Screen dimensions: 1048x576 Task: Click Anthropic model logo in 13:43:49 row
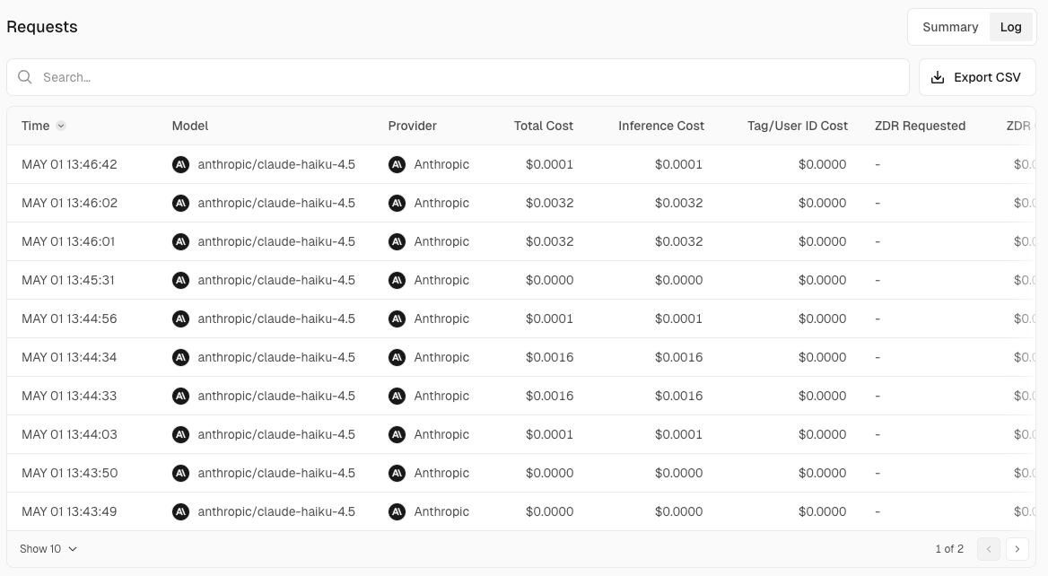click(180, 512)
